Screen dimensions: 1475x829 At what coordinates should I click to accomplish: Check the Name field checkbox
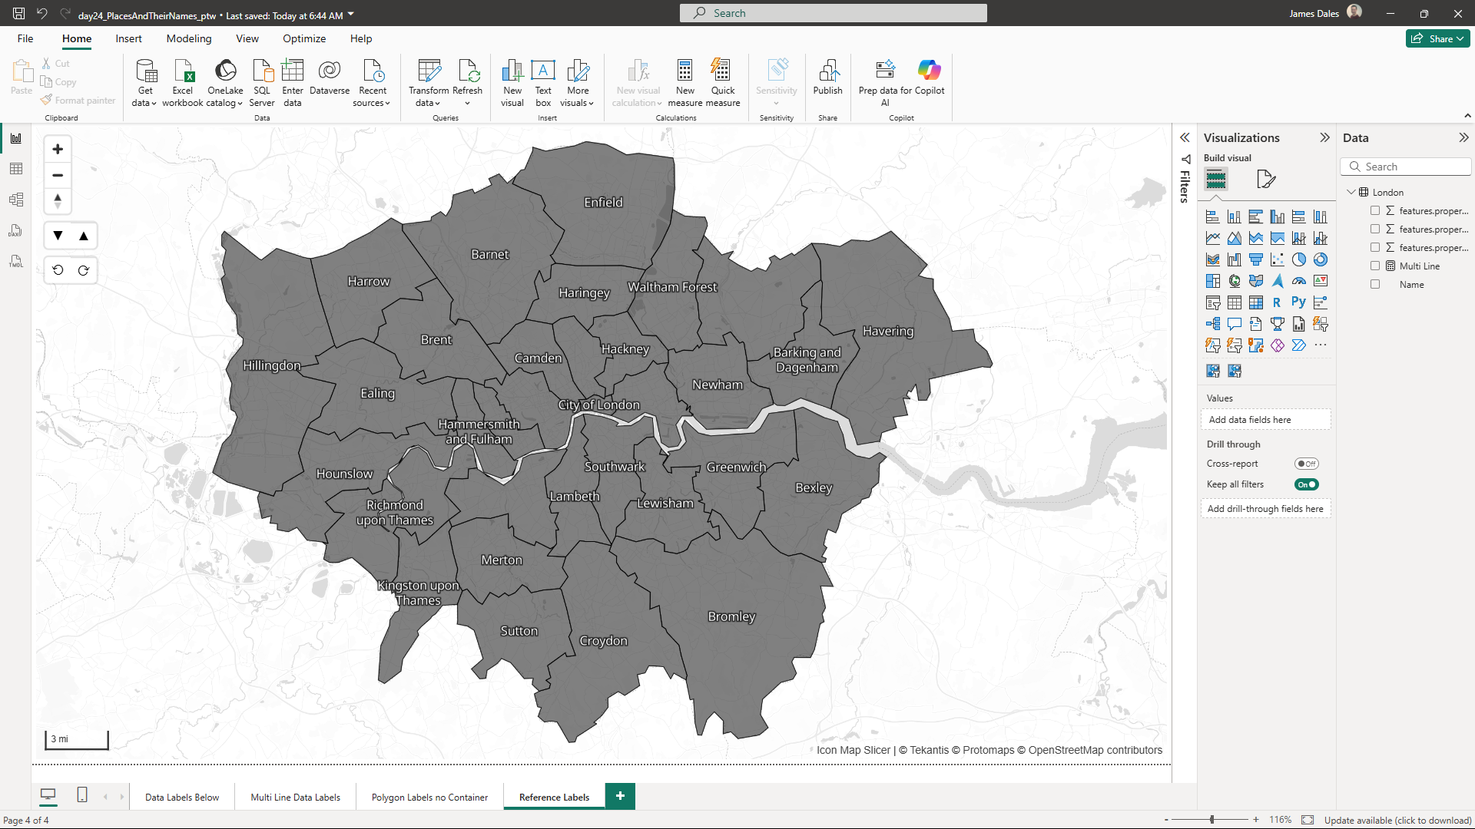click(x=1375, y=284)
